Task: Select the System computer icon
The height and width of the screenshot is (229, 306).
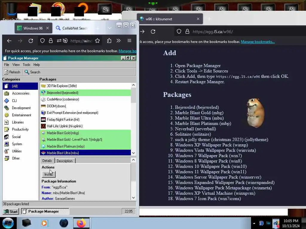Action: tap(7, 144)
